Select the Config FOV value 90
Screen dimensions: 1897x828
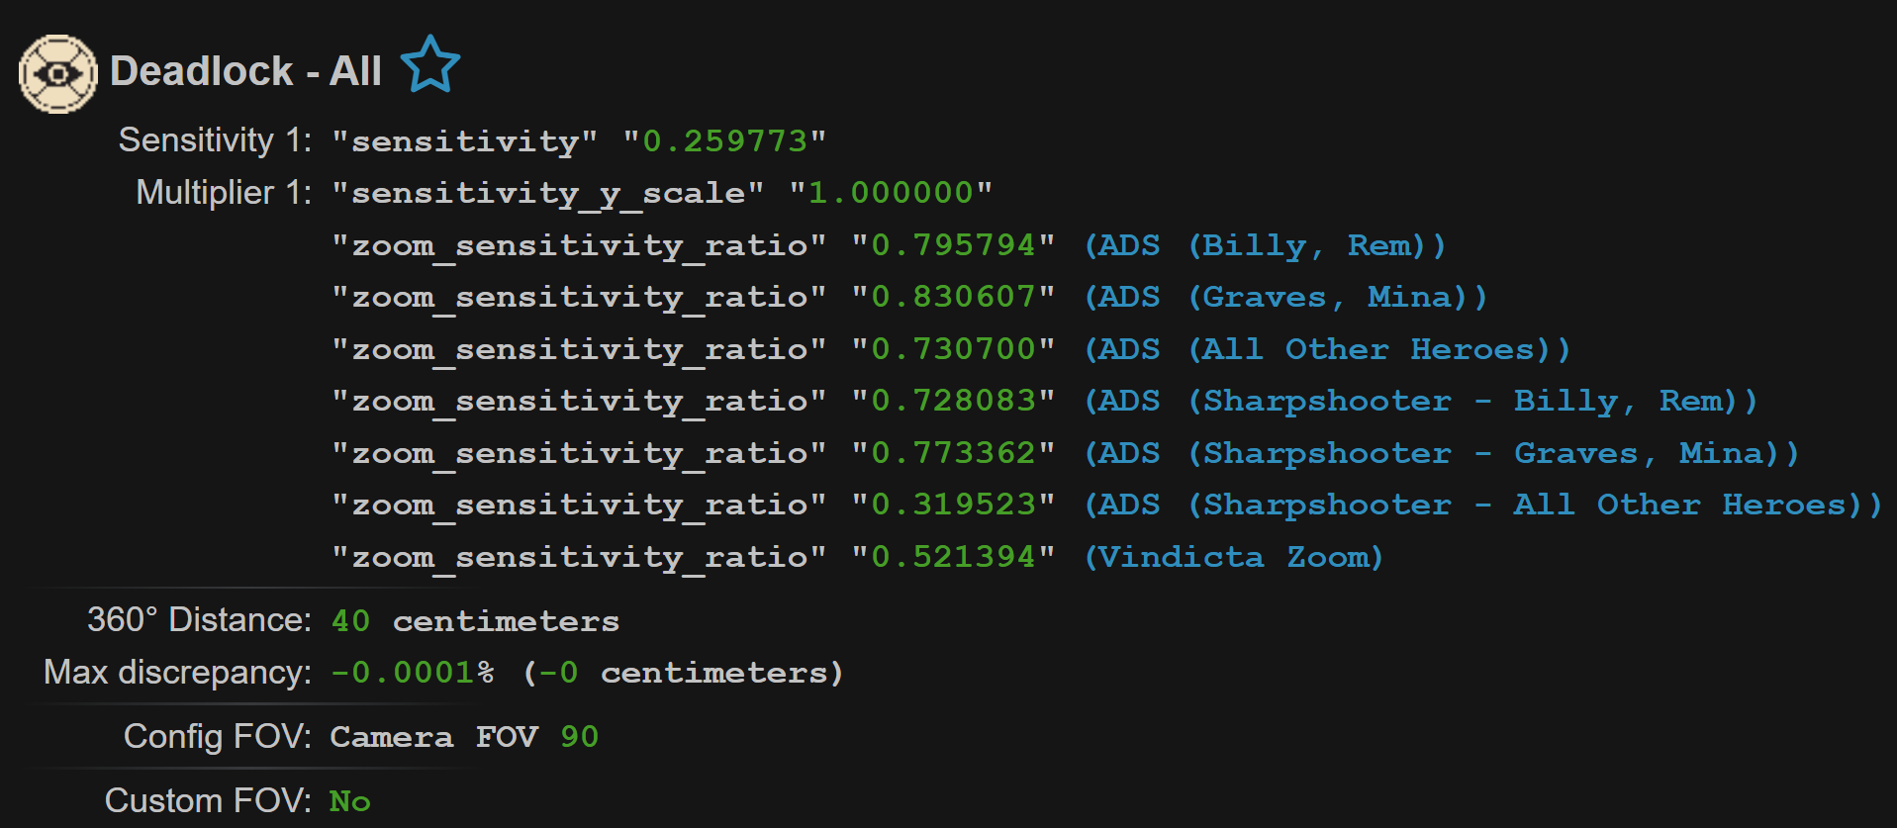click(579, 737)
